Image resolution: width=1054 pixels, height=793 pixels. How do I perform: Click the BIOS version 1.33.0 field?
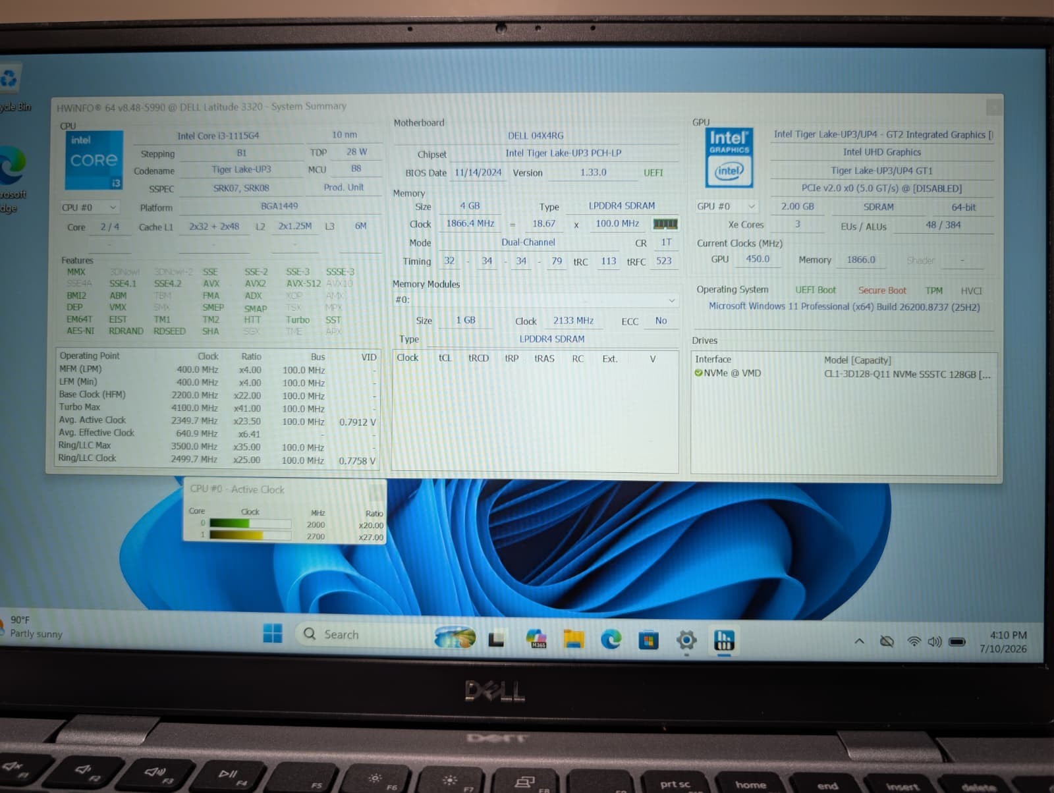click(x=593, y=173)
